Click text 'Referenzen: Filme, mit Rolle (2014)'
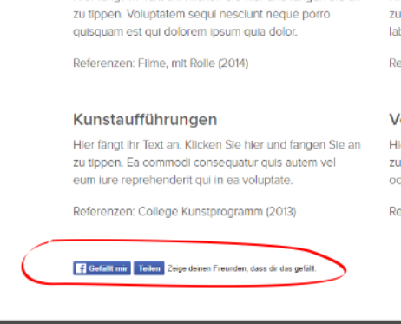This screenshot has width=401, height=324. point(161,63)
